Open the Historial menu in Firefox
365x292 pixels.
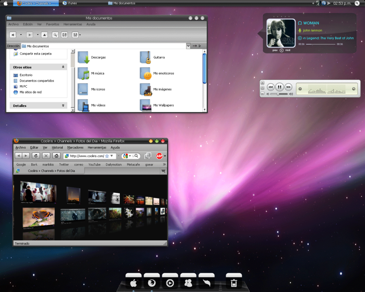tap(57, 147)
